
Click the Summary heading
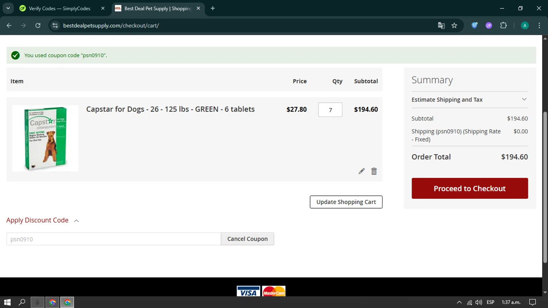click(432, 80)
